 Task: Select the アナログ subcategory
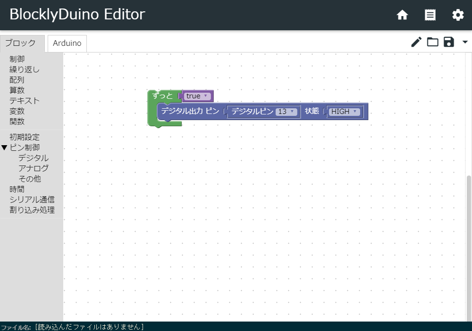[34, 168]
